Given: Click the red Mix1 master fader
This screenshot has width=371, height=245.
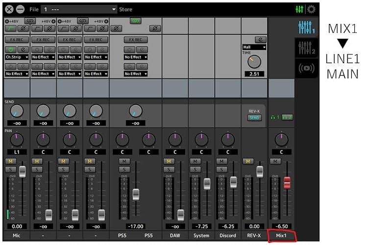Looking at the screenshot, I should [x=287, y=183].
